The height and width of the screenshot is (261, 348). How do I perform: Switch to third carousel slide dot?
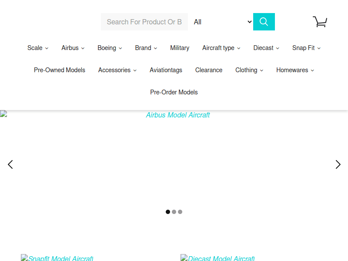coord(180,212)
